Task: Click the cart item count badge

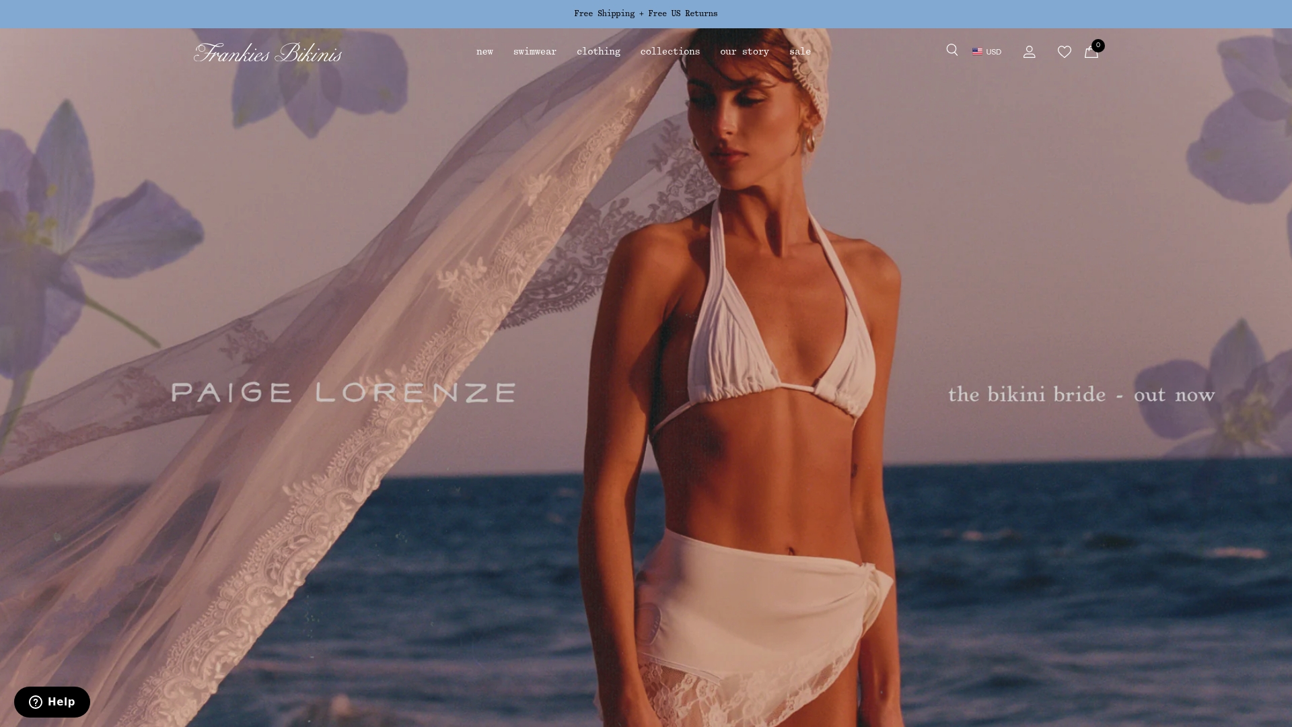Action: [1098, 46]
